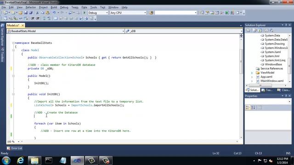This screenshot has width=294, height=165.
Task: Click the Toolbox icon in the main toolbar
Action: (x=222, y=13)
